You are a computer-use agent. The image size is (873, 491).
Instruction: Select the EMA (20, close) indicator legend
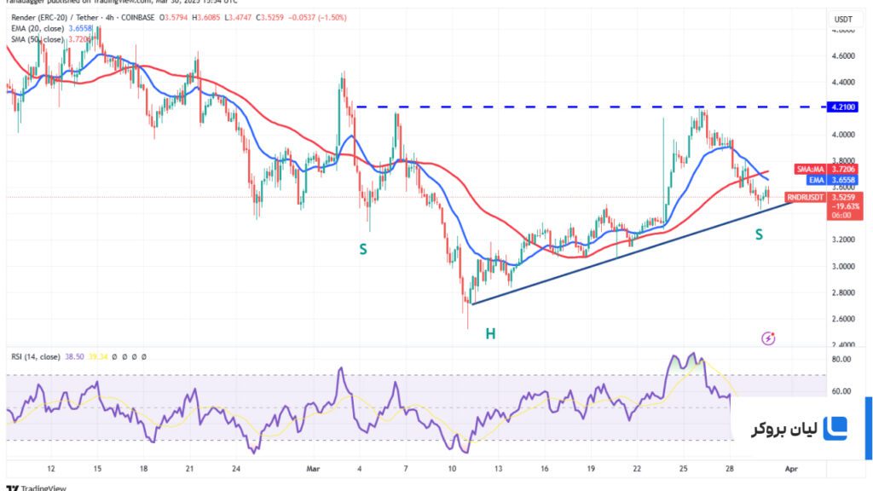tap(38, 28)
